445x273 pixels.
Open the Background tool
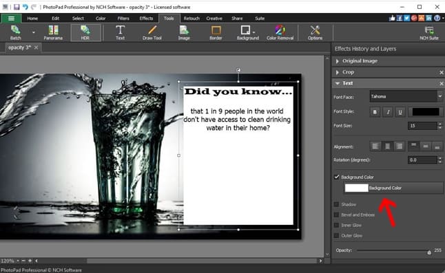[247, 32]
